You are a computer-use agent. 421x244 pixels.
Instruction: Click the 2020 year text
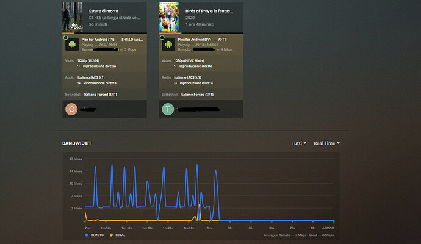190,18
